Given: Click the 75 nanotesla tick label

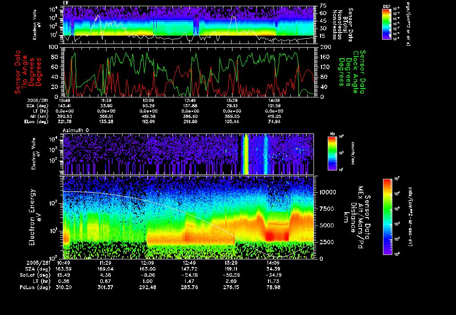Looking at the screenshot, I should pos(323,5).
